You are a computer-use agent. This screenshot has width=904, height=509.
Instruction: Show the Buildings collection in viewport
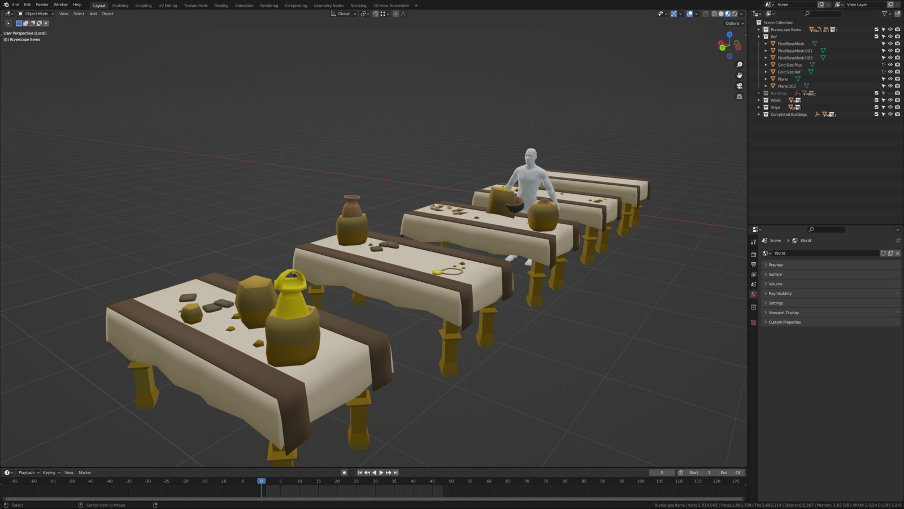point(890,93)
